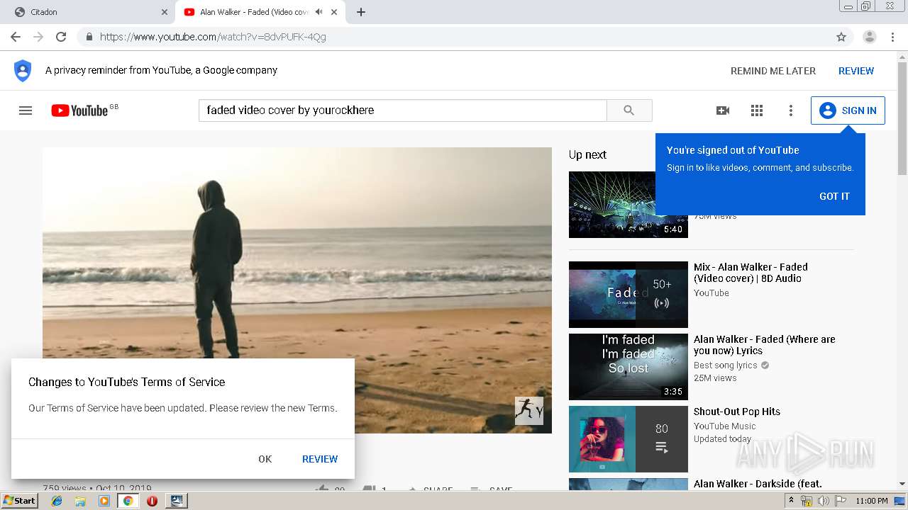908x510 pixels.
Task: Open the YouTube guide hamburger menu
Action: pos(26,110)
